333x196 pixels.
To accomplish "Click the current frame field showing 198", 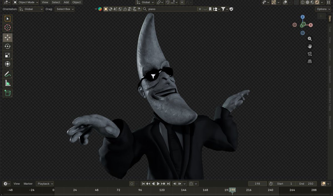I will click(x=257, y=184).
